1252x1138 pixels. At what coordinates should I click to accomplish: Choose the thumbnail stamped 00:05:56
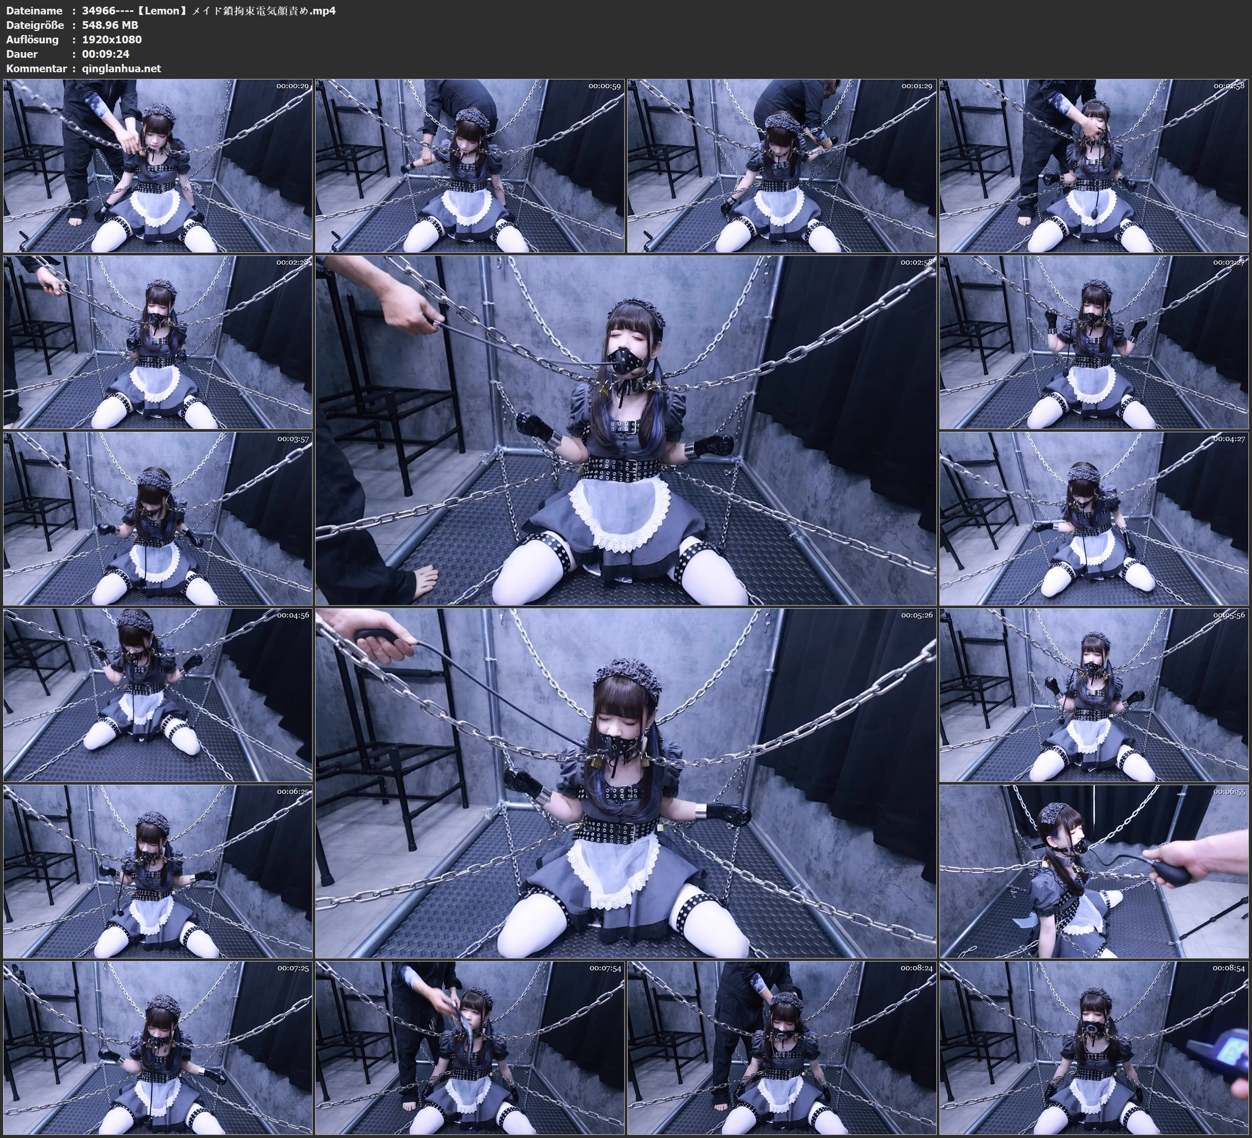click(1094, 695)
